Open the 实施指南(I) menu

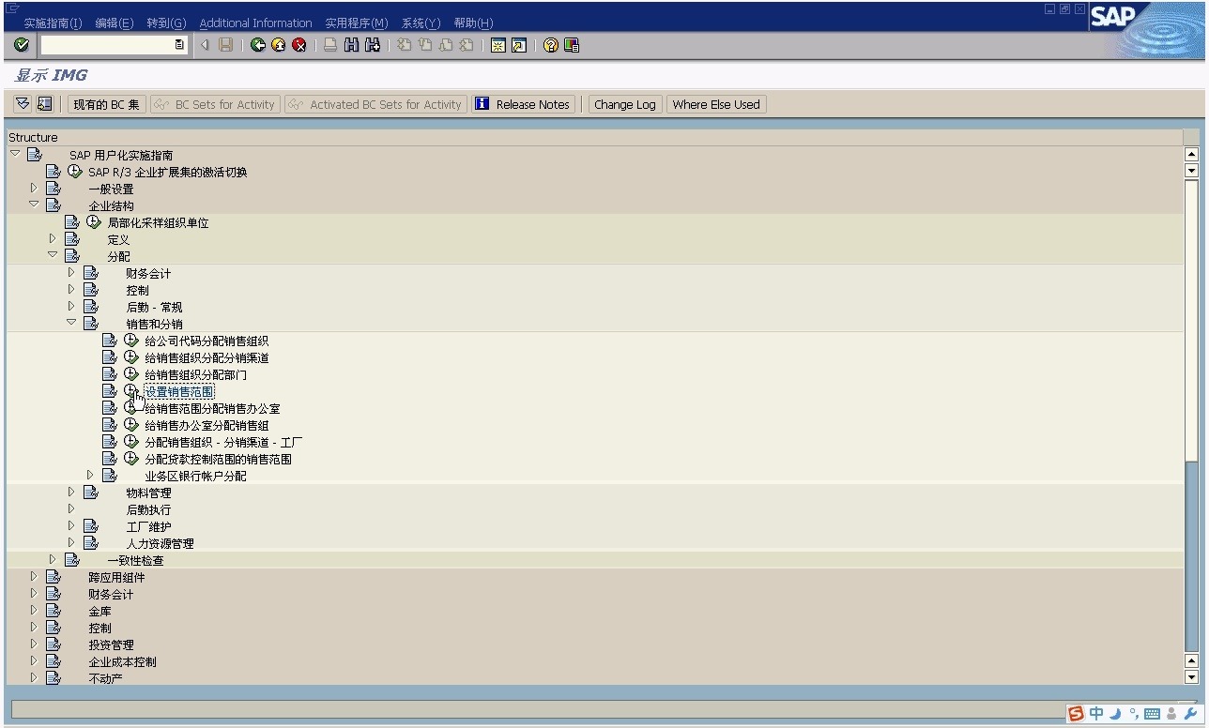pyautogui.click(x=53, y=23)
